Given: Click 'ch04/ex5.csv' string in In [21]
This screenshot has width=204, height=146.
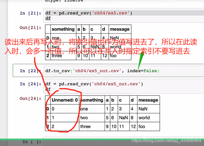Looking at the screenshot, I should click(111, 13).
